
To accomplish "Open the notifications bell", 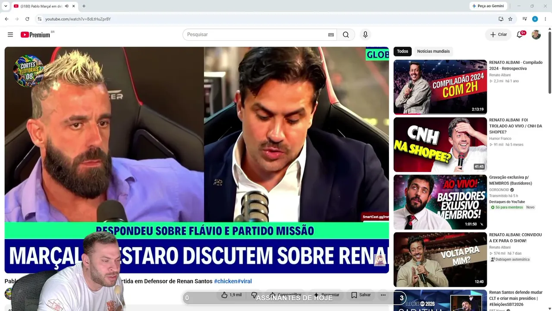I will [x=520, y=35].
